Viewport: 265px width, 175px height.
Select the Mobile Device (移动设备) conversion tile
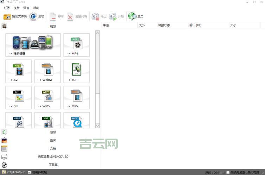click(x=33, y=45)
